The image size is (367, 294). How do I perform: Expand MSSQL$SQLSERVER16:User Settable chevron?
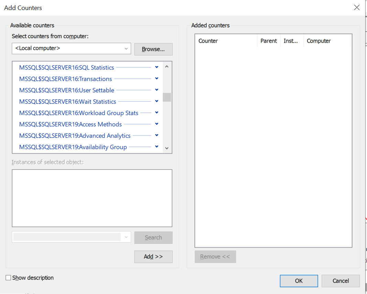pyautogui.click(x=156, y=90)
